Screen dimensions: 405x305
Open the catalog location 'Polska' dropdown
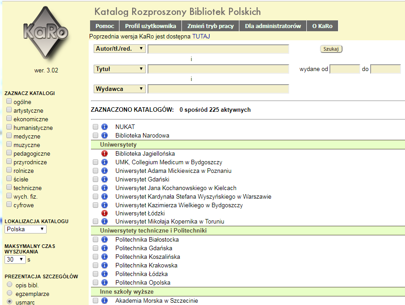(26, 229)
